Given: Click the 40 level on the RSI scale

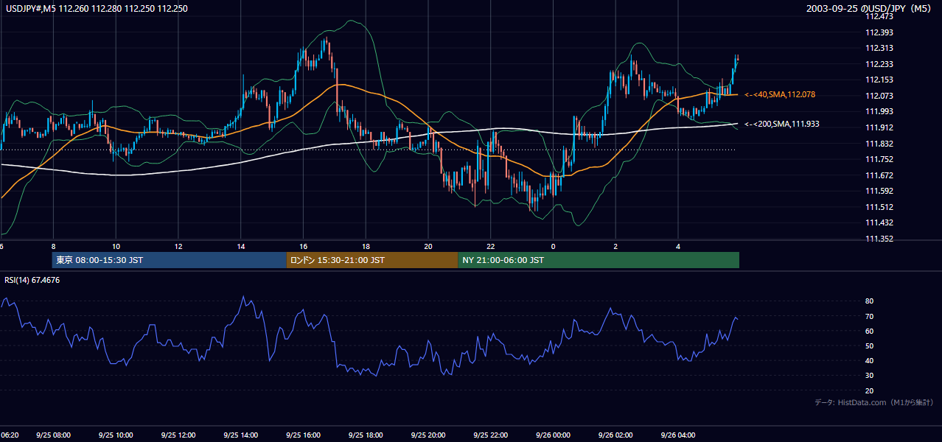Looking at the screenshot, I should (x=869, y=360).
